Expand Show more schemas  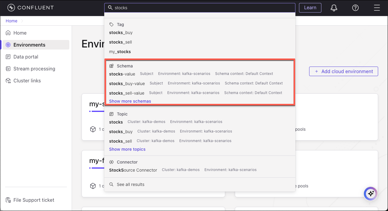[x=130, y=101]
